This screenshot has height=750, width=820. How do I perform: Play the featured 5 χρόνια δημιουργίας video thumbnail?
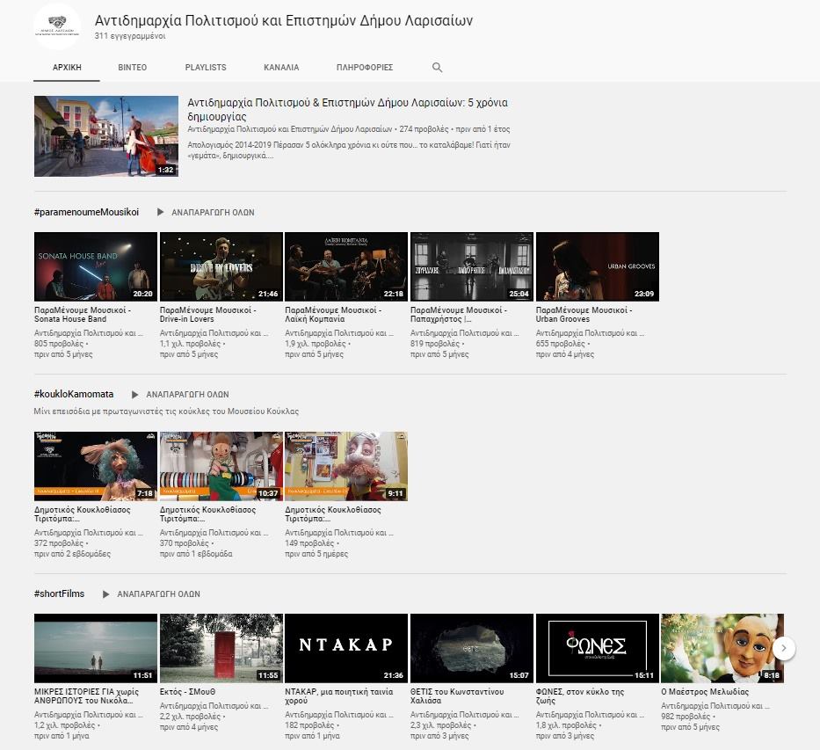[x=106, y=136]
